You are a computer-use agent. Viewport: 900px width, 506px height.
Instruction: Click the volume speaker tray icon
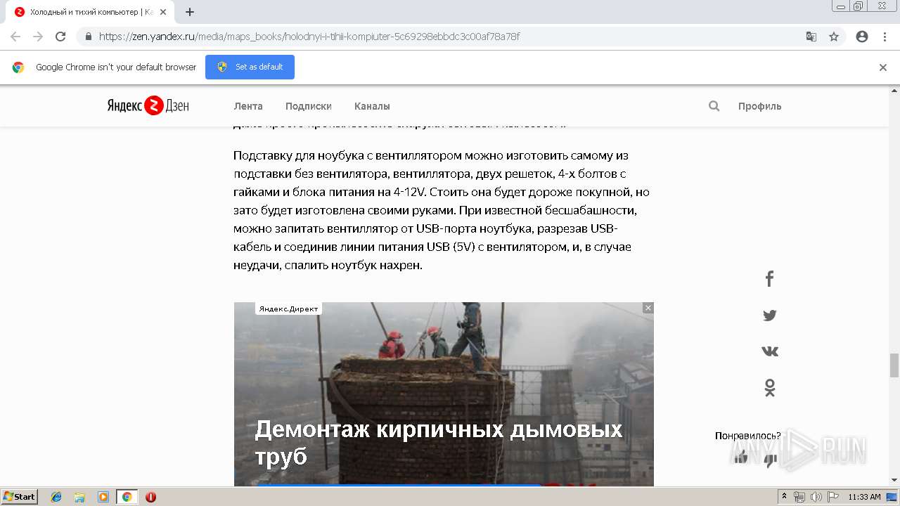coord(816,497)
